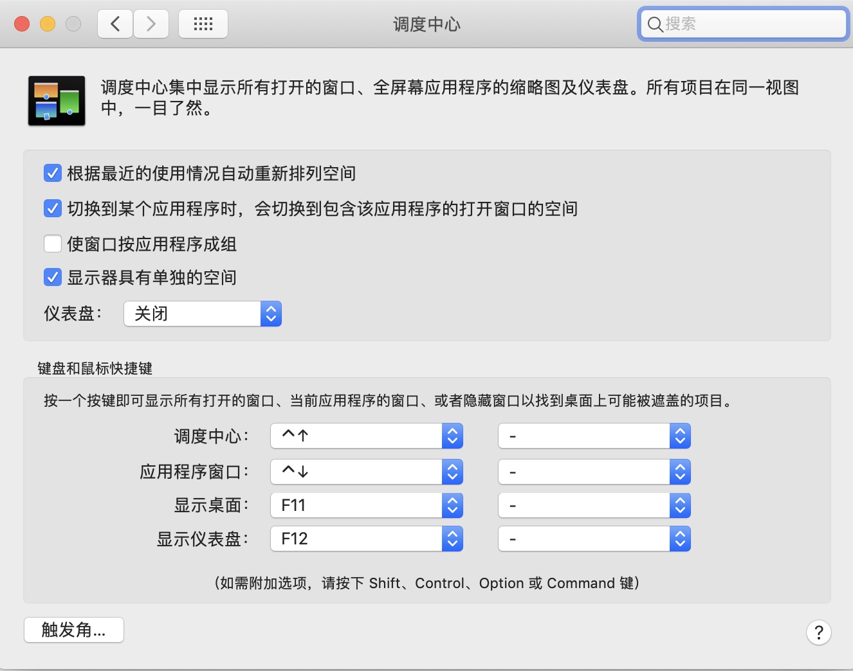Open 显示仪表盘 F12 shortcut dropdown
The height and width of the screenshot is (671, 853).
coord(367,539)
